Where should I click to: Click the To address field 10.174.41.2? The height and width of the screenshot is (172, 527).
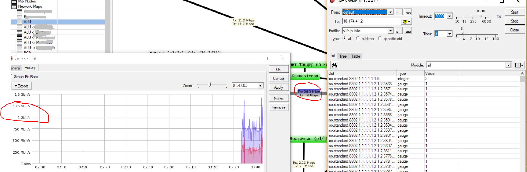coord(371,21)
